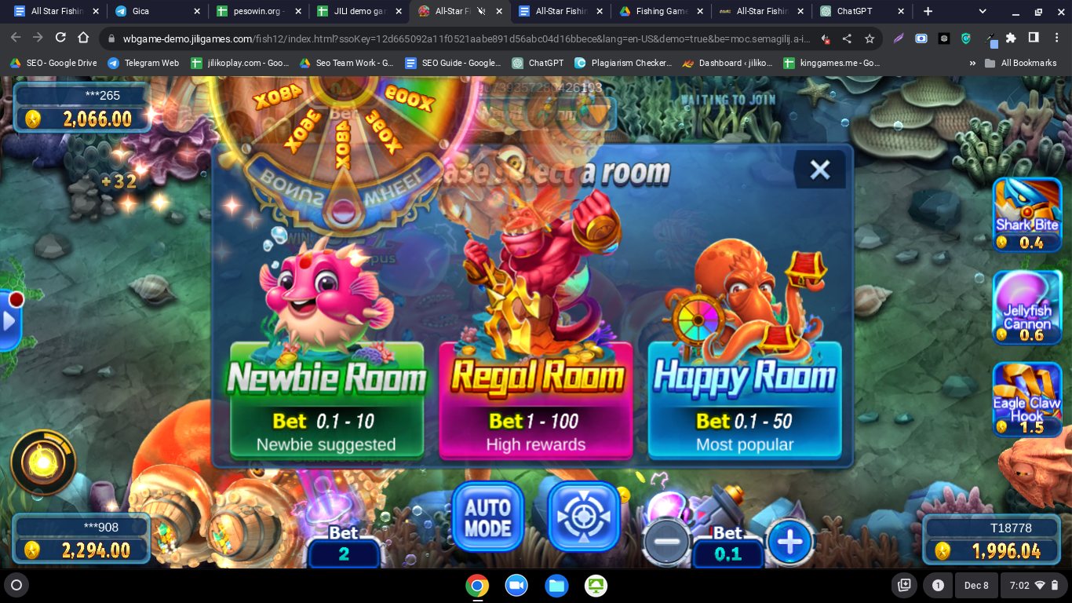
Task: Select the Jellyfish Cannon weapon
Action: [x=1027, y=307]
